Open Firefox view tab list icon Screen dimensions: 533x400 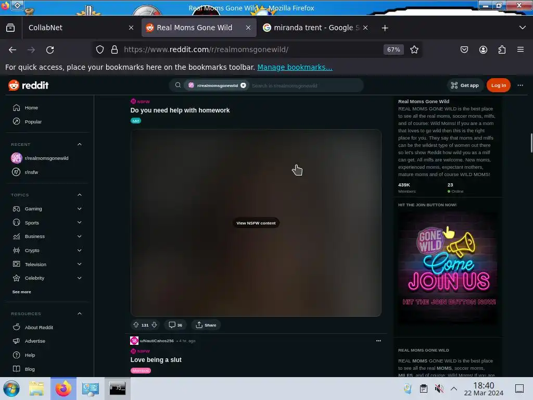[x=10, y=28]
